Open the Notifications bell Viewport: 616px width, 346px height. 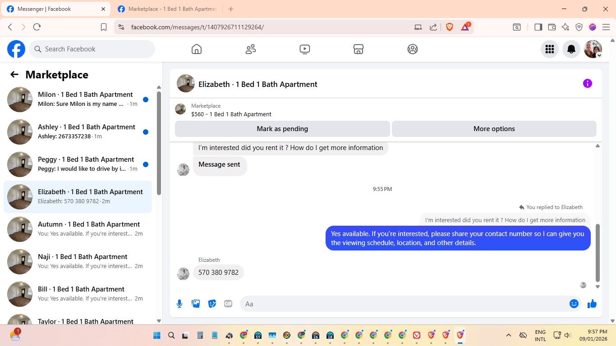[571, 49]
